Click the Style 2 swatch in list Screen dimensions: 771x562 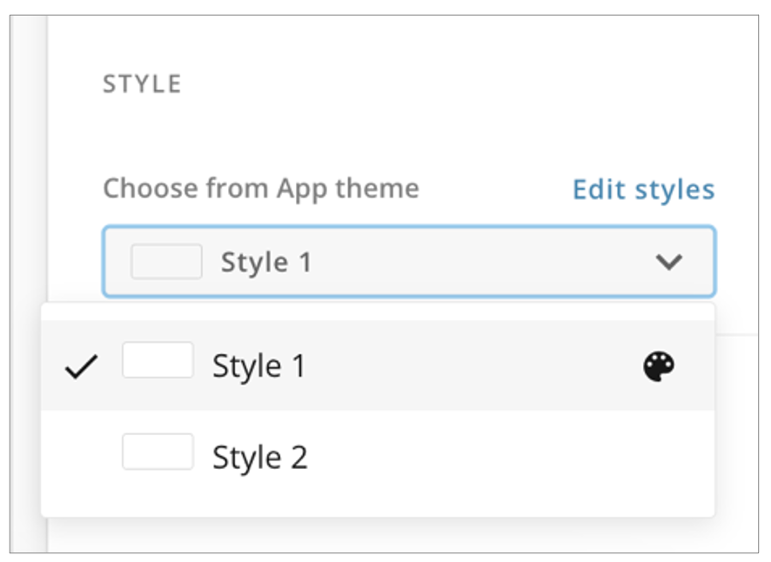(x=158, y=452)
